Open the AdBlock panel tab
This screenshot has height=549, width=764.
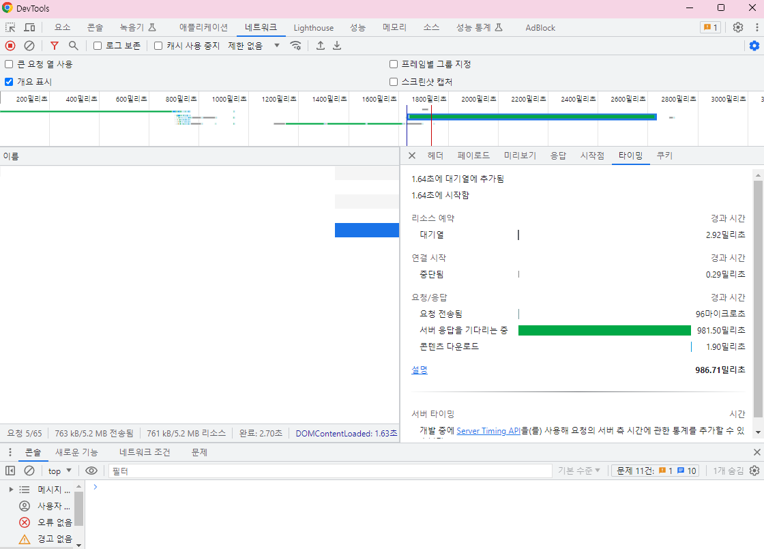pyautogui.click(x=540, y=28)
